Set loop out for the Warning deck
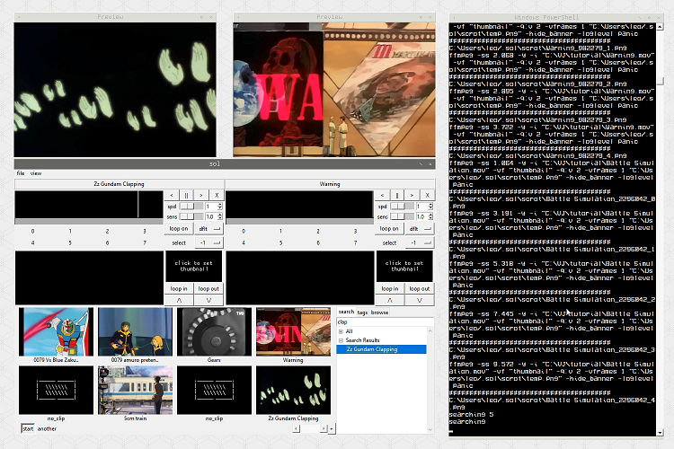 [x=419, y=289]
